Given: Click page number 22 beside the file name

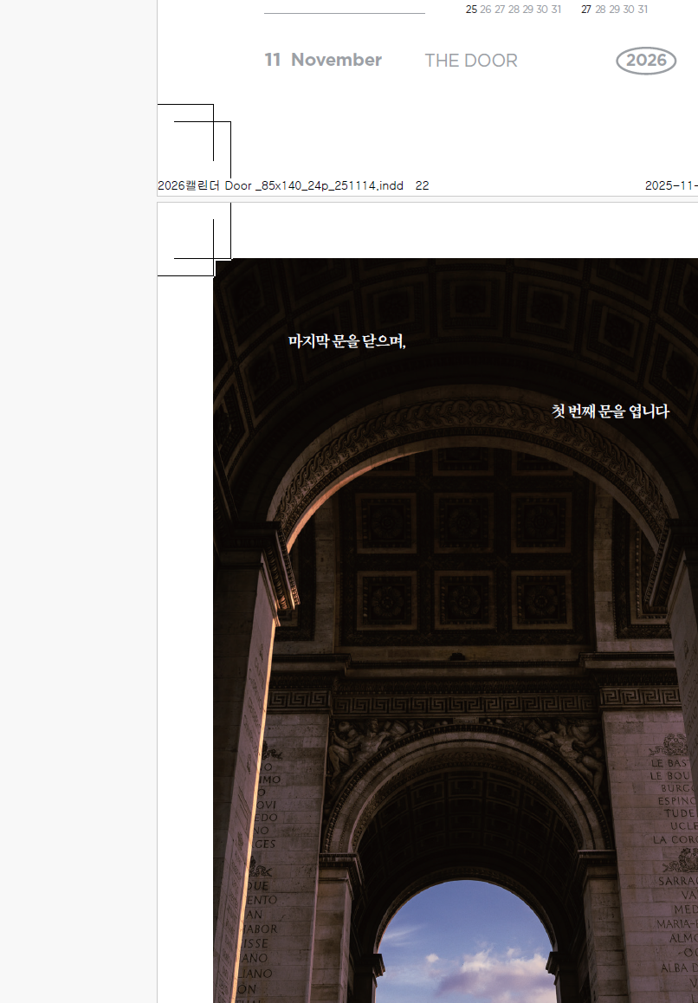Looking at the screenshot, I should coord(423,185).
